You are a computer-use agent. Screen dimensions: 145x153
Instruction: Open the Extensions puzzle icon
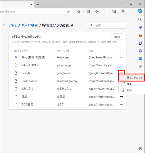coord(79,12)
